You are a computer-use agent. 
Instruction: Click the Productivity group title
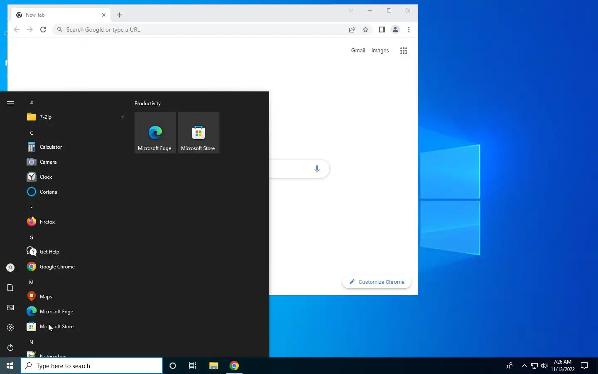[x=147, y=103]
